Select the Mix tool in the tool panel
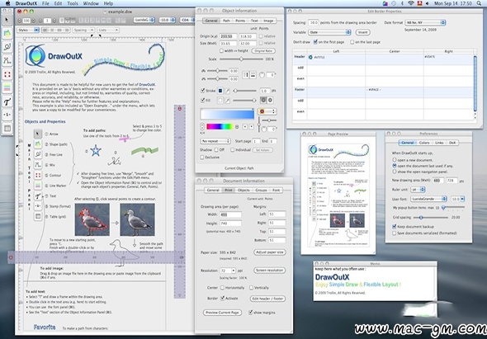 [7, 60]
